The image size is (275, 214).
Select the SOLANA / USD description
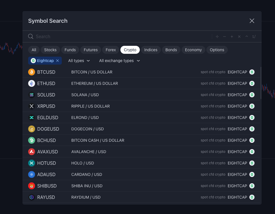85,95
